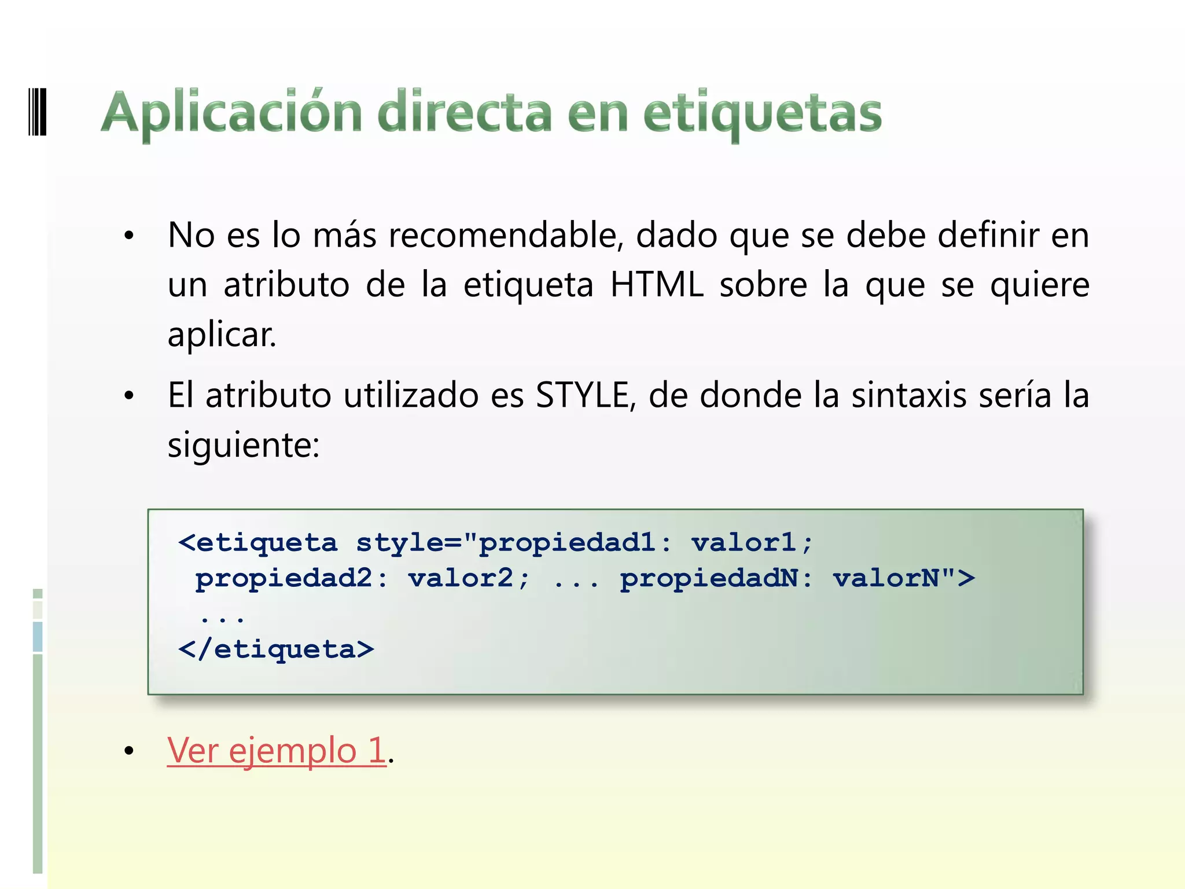Click the closing tag '</etiqueta>' in code box
This screenshot has height=889, width=1185.
click(x=276, y=649)
